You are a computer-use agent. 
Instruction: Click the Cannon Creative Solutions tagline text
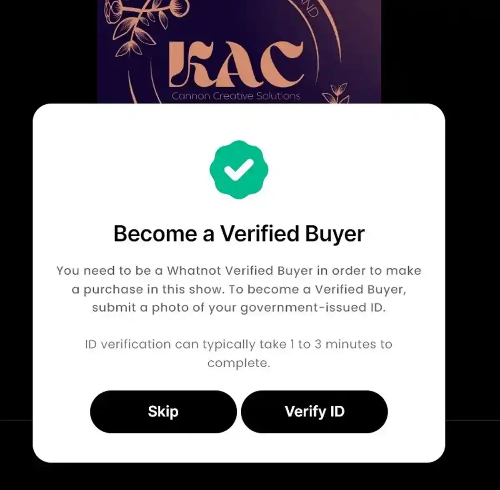pyautogui.click(x=237, y=95)
